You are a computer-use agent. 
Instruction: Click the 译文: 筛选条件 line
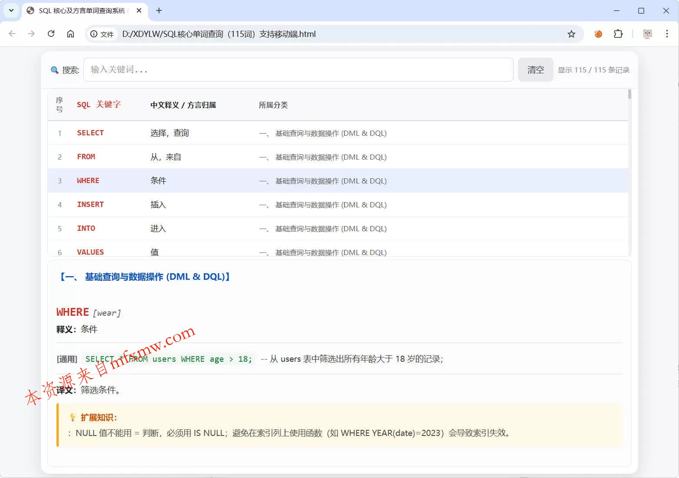[89, 390]
